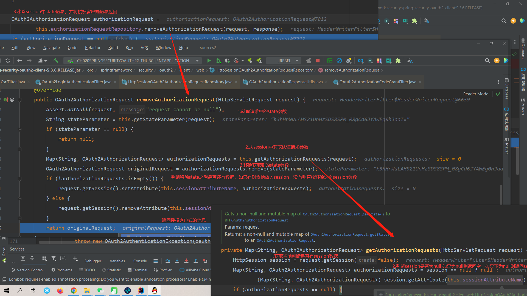Switch to OAuth2LoginAuthenticationFilter.java tab
Screen dimensions: 527x296
point(76,82)
